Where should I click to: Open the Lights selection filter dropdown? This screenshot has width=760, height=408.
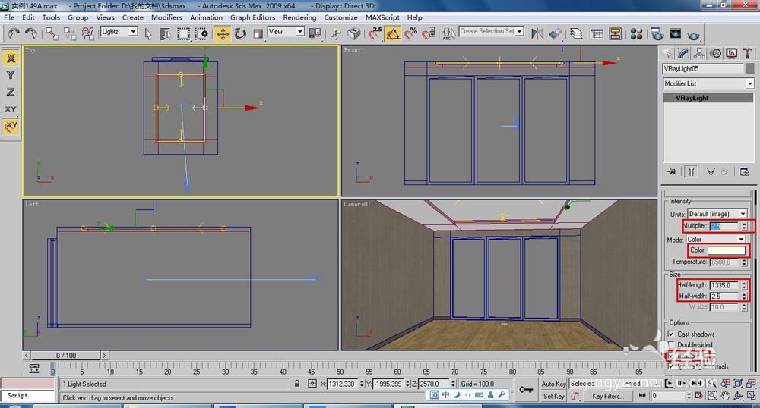click(119, 31)
